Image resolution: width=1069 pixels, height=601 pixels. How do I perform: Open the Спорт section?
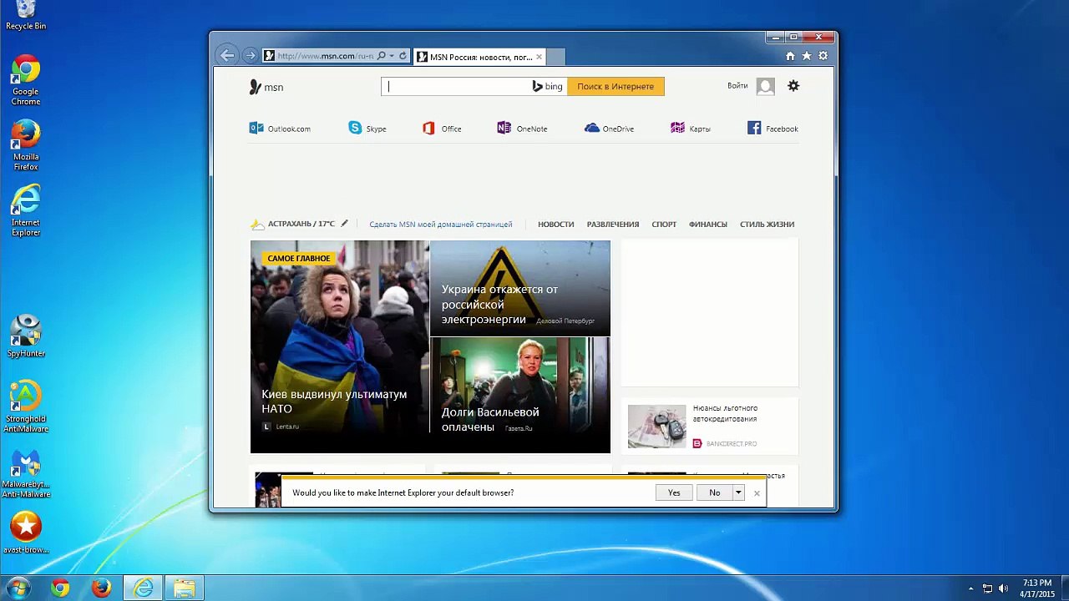[664, 224]
